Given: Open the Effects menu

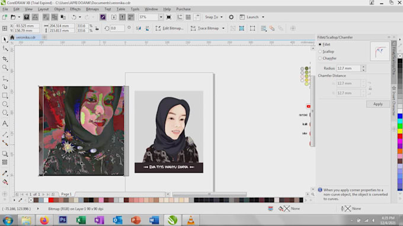Looking at the screenshot, I should tap(75, 9).
